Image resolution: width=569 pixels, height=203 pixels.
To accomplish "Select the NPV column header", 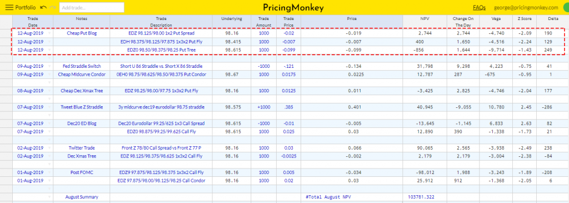I will [x=424, y=22].
